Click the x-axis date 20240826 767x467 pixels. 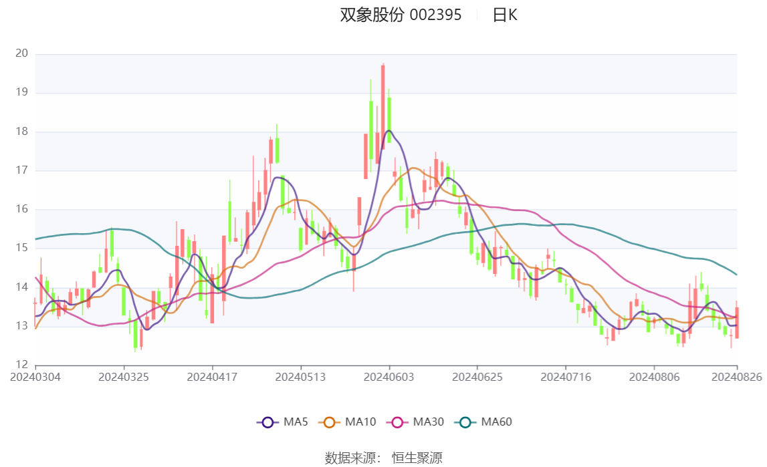point(737,377)
